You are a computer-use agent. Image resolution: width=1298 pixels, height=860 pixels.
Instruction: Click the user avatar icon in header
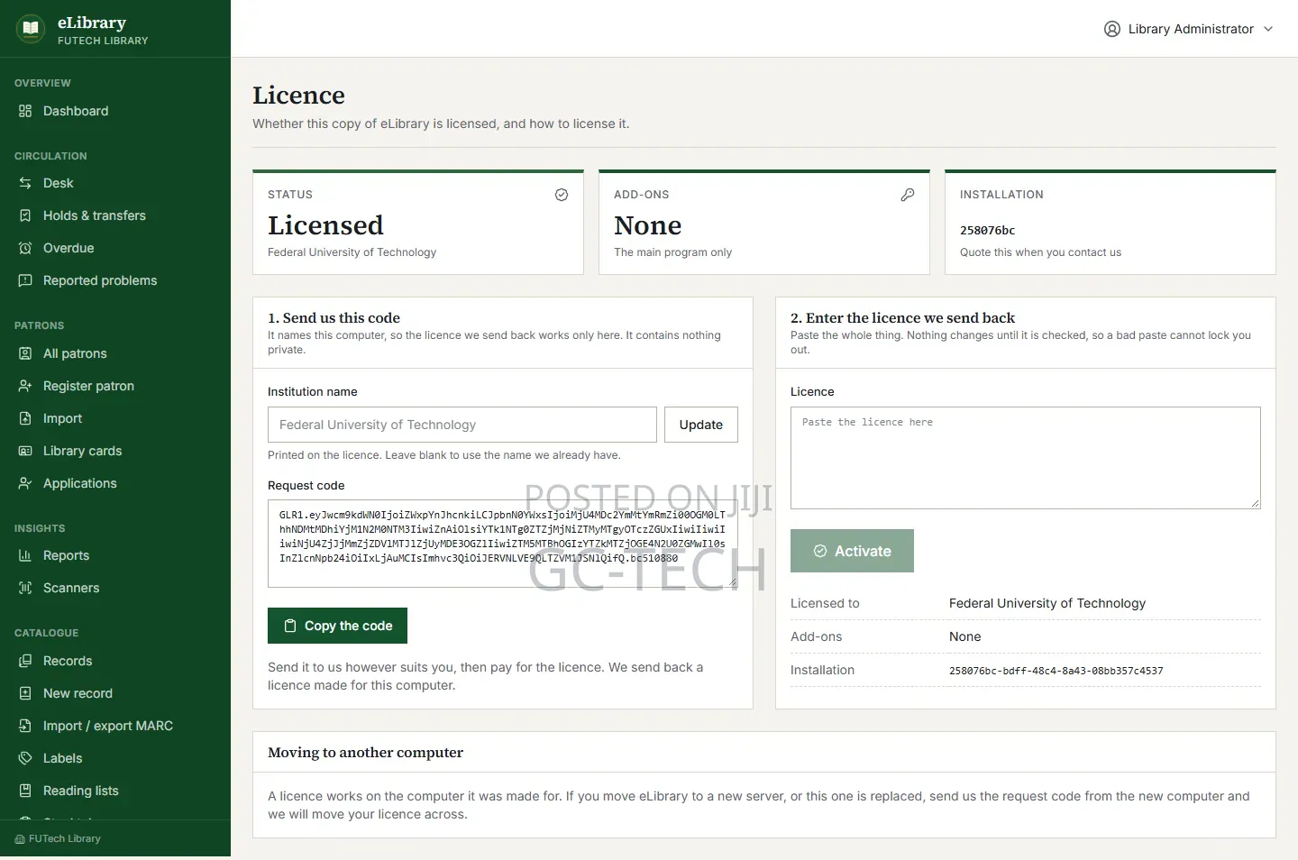1112,29
